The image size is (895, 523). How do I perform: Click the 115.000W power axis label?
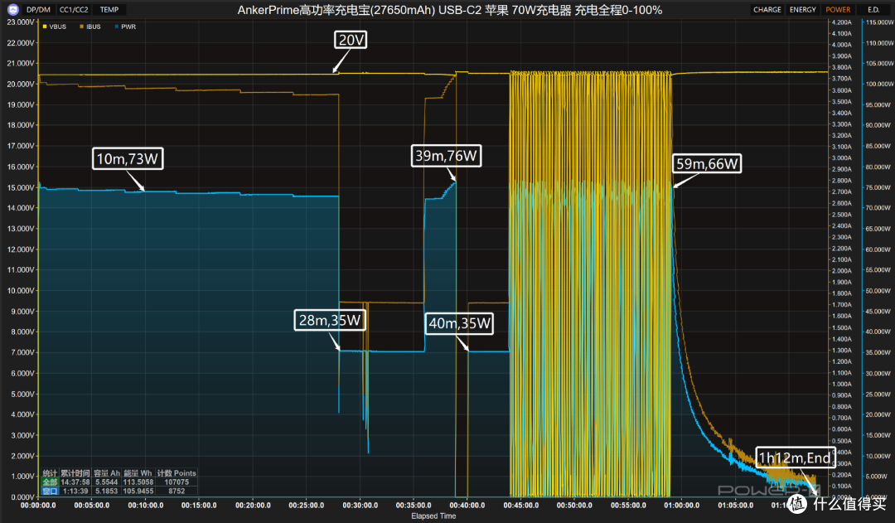tap(879, 22)
